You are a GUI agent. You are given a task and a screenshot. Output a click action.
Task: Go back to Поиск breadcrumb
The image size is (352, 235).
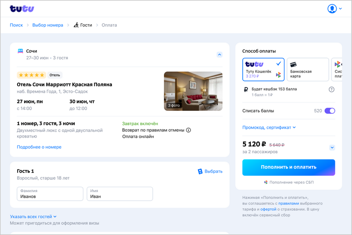(x=16, y=25)
